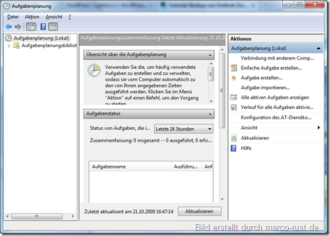
Task: Click the Aktionen pane header
Action: point(276,39)
